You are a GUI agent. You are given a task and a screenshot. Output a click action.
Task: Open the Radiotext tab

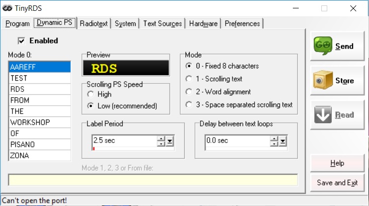(94, 24)
